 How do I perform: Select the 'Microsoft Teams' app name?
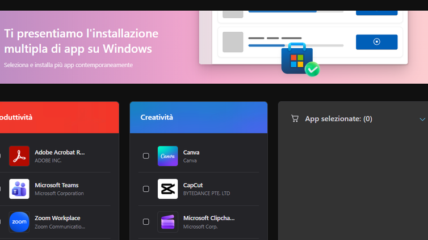(x=57, y=185)
